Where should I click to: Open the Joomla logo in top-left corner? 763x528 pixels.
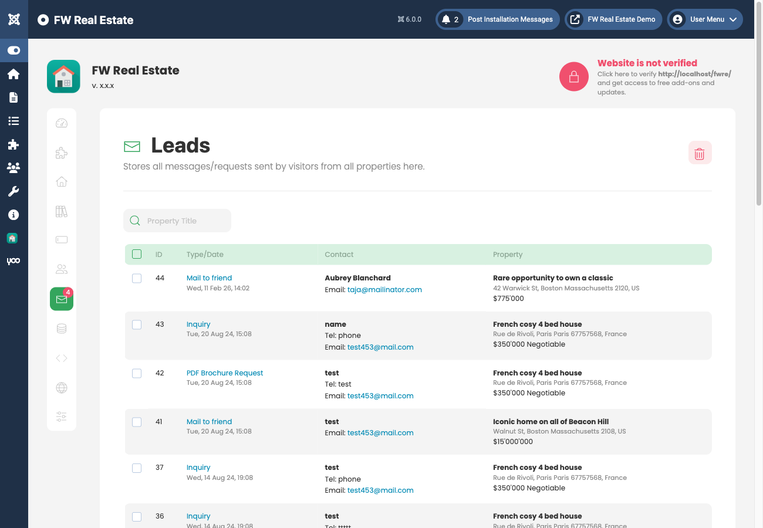tap(13, 19)
